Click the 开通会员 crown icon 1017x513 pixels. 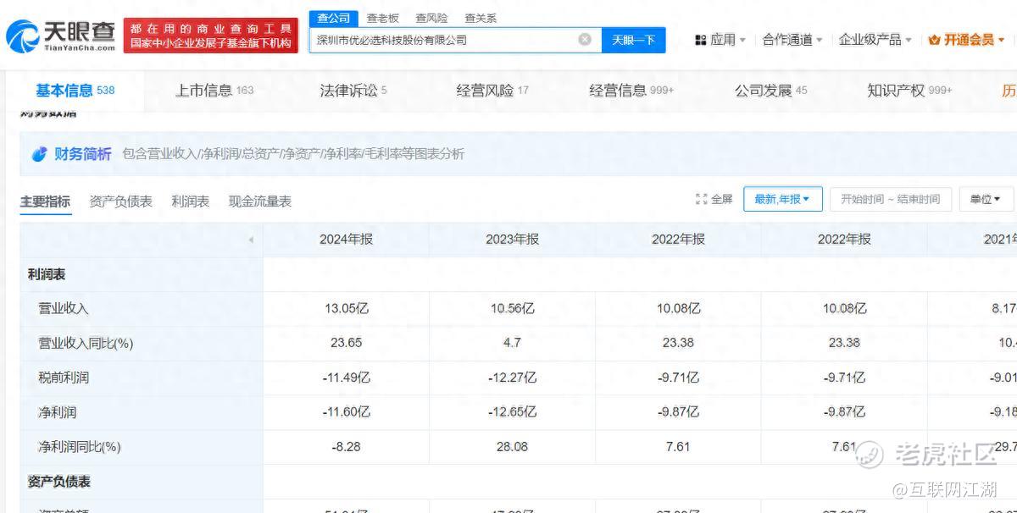click(x=935, y=40)
